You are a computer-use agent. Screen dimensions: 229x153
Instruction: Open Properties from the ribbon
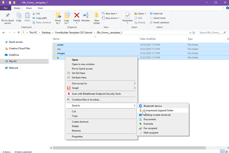pos(128,17)
